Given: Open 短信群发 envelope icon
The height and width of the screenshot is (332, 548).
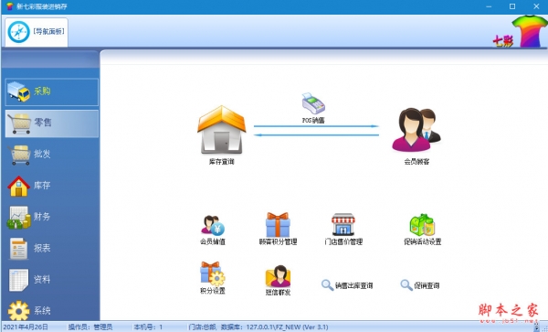Looking at the screenshot, I should click(278, 276).
